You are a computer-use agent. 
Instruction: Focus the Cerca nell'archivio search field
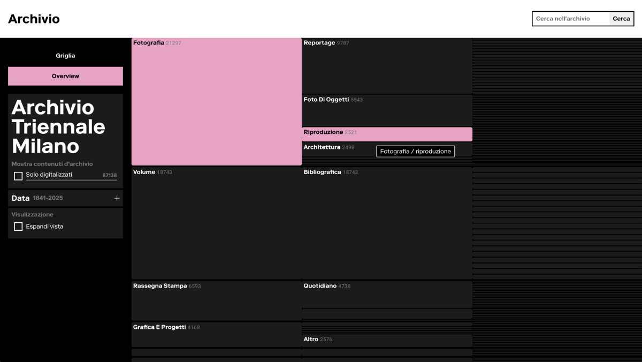coord(571,19)
